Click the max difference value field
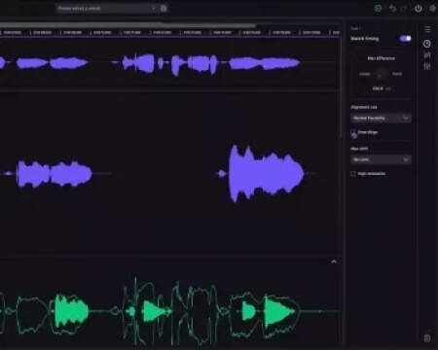This screenshot has height=350, width=438. point(382,88)
